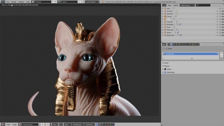Hide Area.001 in viewport
Screen dimensions: 224x126
coord(217,11)
